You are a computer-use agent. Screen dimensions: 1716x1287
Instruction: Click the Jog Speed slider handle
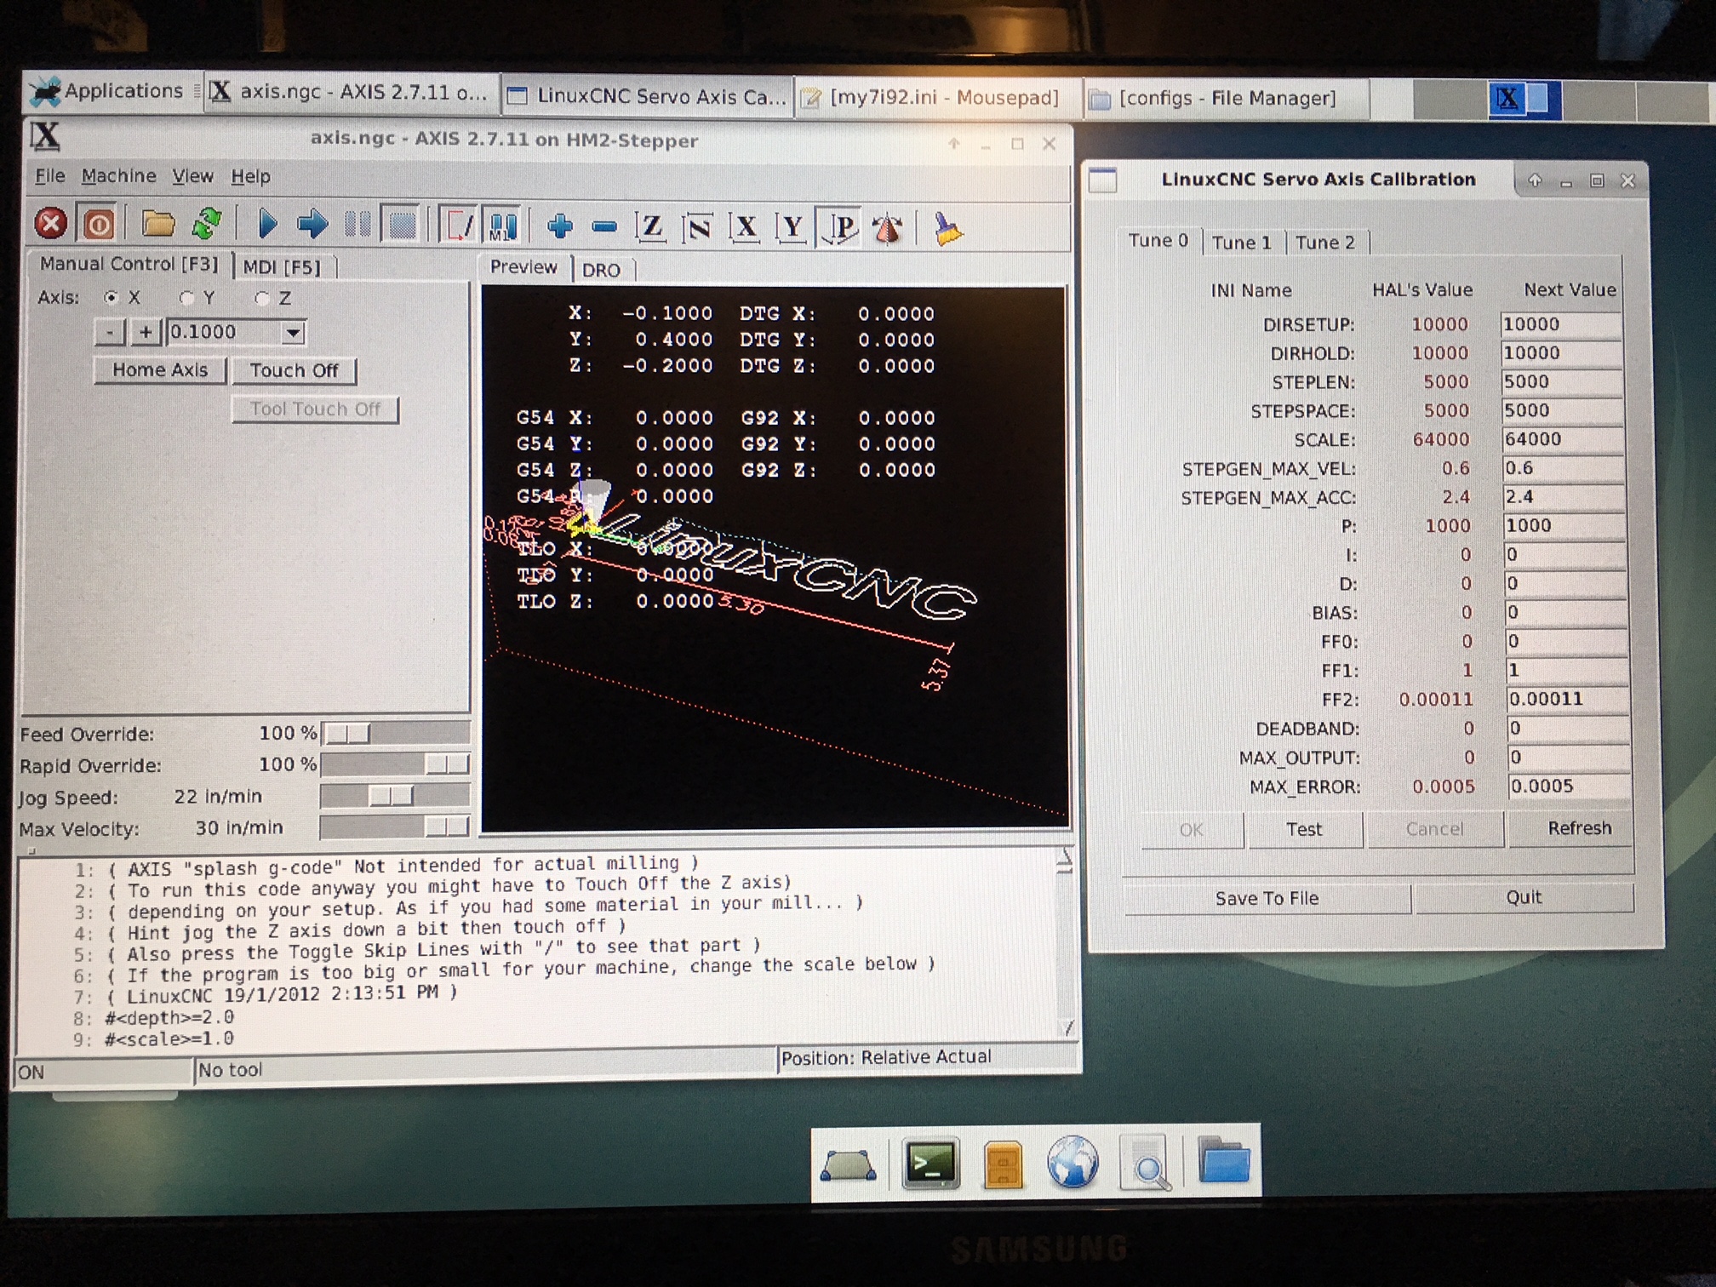391,796
